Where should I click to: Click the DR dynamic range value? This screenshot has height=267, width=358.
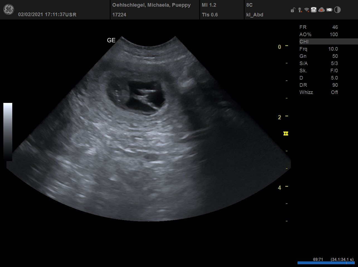coord(335,85)
